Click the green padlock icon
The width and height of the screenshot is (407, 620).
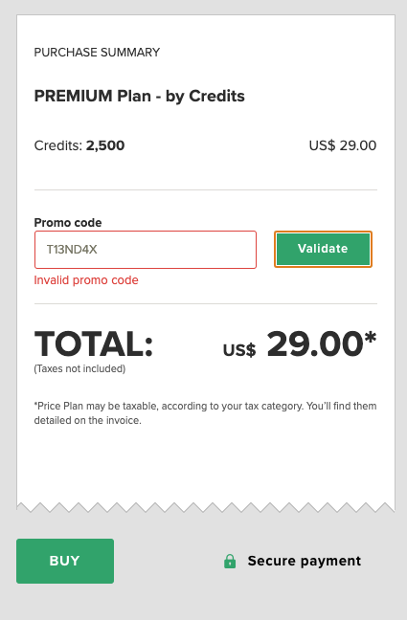coord(230,561)
